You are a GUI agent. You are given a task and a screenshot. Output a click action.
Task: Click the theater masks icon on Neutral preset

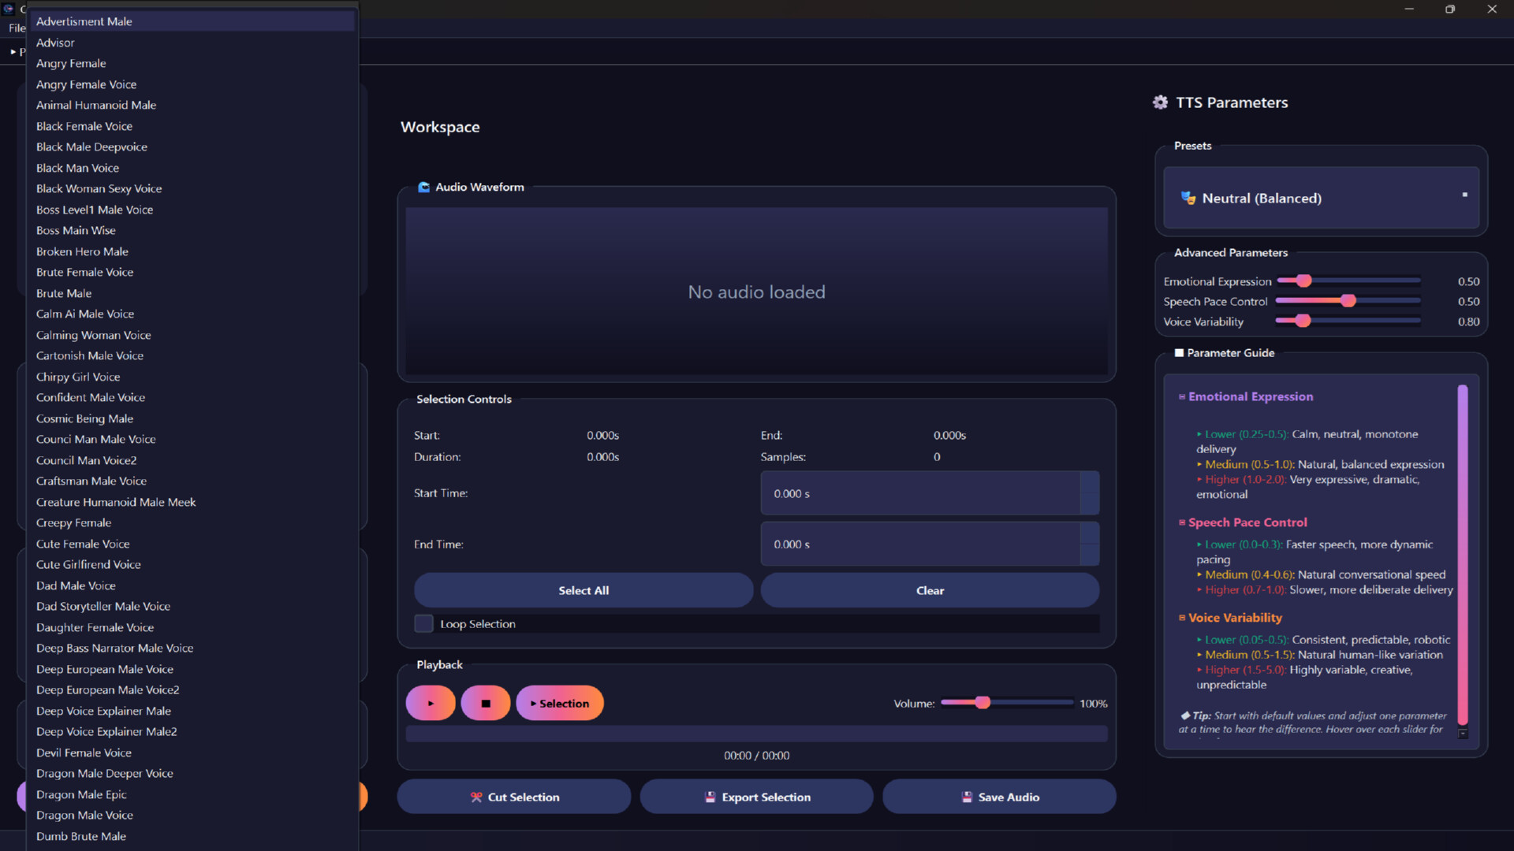click(1188, 198)
